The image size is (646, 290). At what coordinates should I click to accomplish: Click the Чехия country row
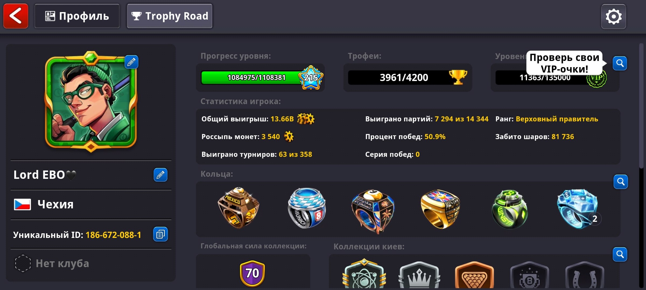[x=91, y=204]
